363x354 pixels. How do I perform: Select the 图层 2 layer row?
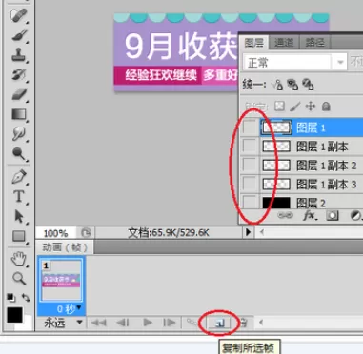312,202
